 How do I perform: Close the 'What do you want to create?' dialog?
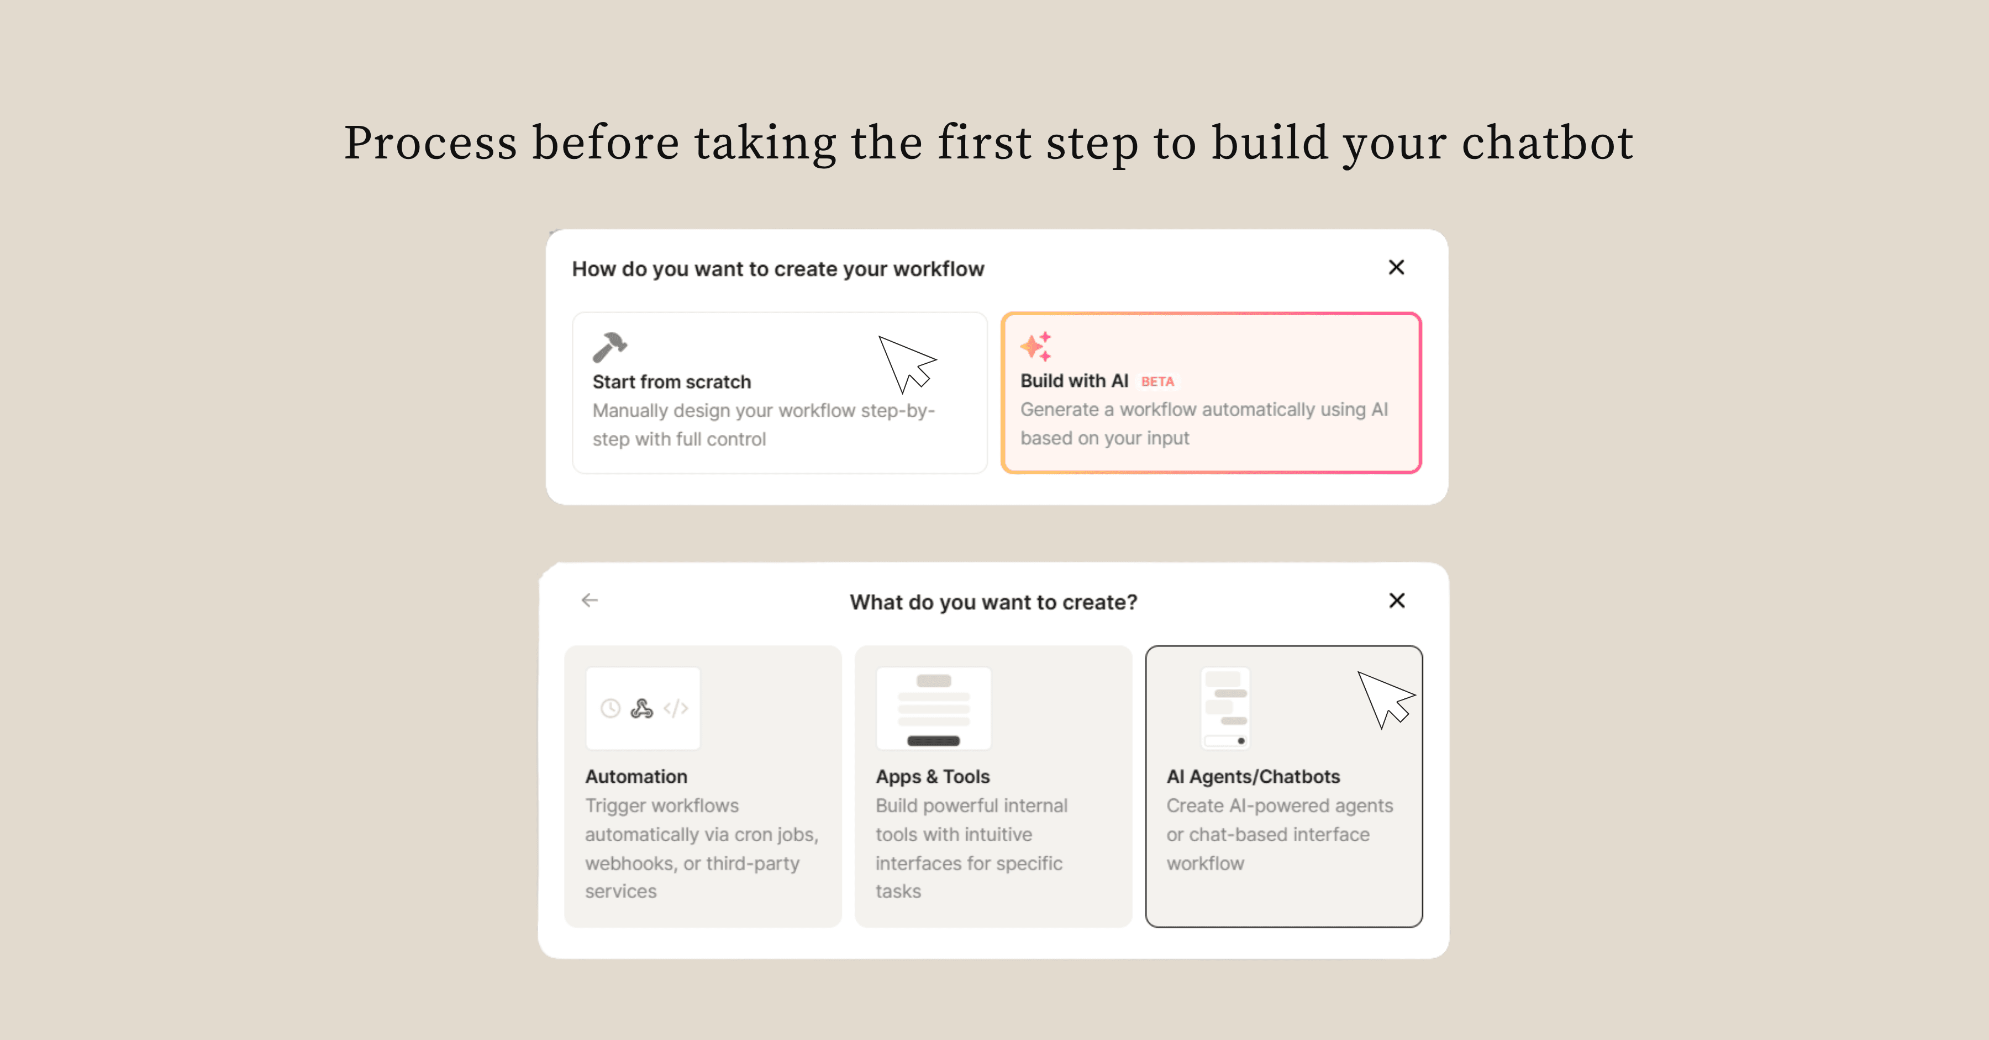[1397, 601]
